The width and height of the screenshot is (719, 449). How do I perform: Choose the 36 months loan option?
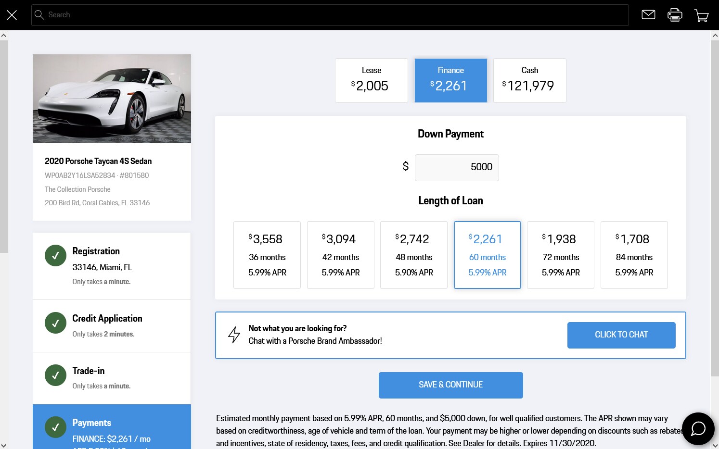267,255
